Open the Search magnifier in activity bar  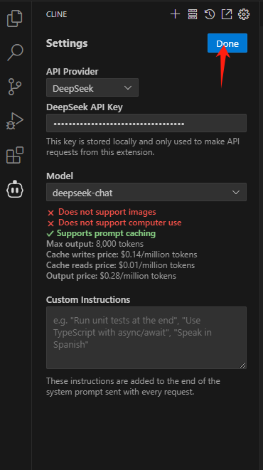coord(15,53)
